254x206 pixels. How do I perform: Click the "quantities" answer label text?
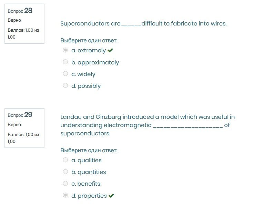tap(92, 172)
